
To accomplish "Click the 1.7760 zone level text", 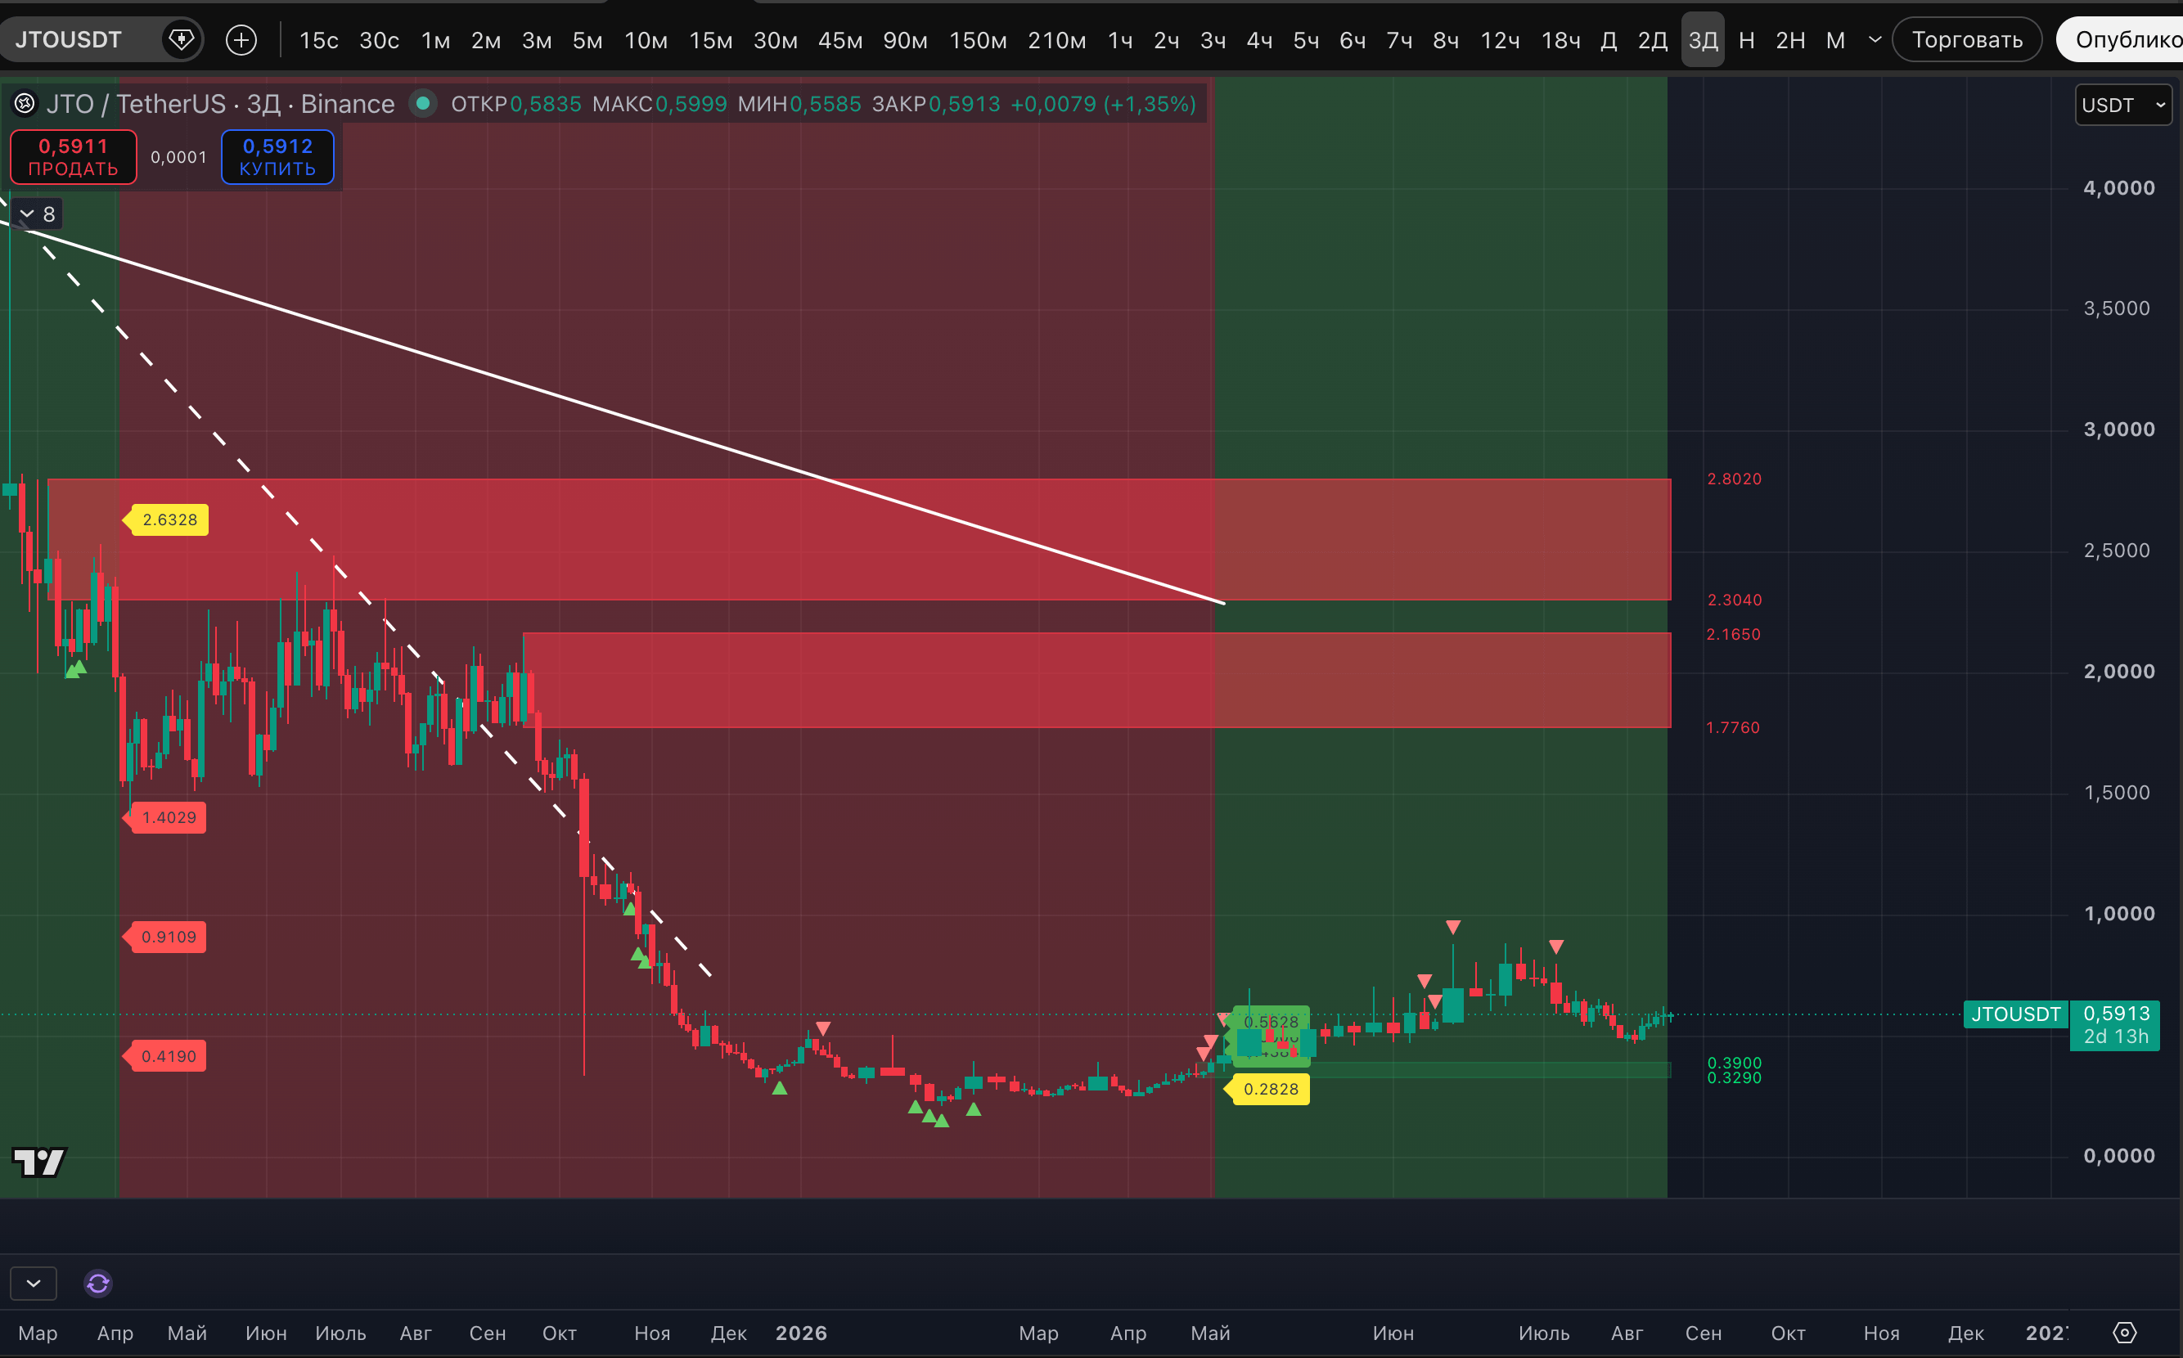I will tap(1733, 727).
